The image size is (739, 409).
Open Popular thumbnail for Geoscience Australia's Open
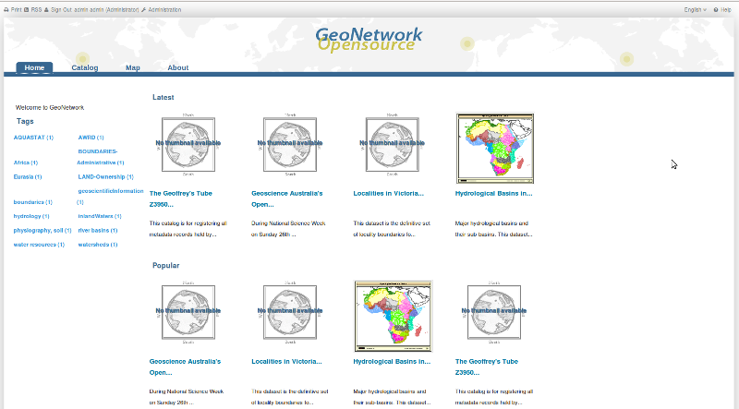point(188,312)
